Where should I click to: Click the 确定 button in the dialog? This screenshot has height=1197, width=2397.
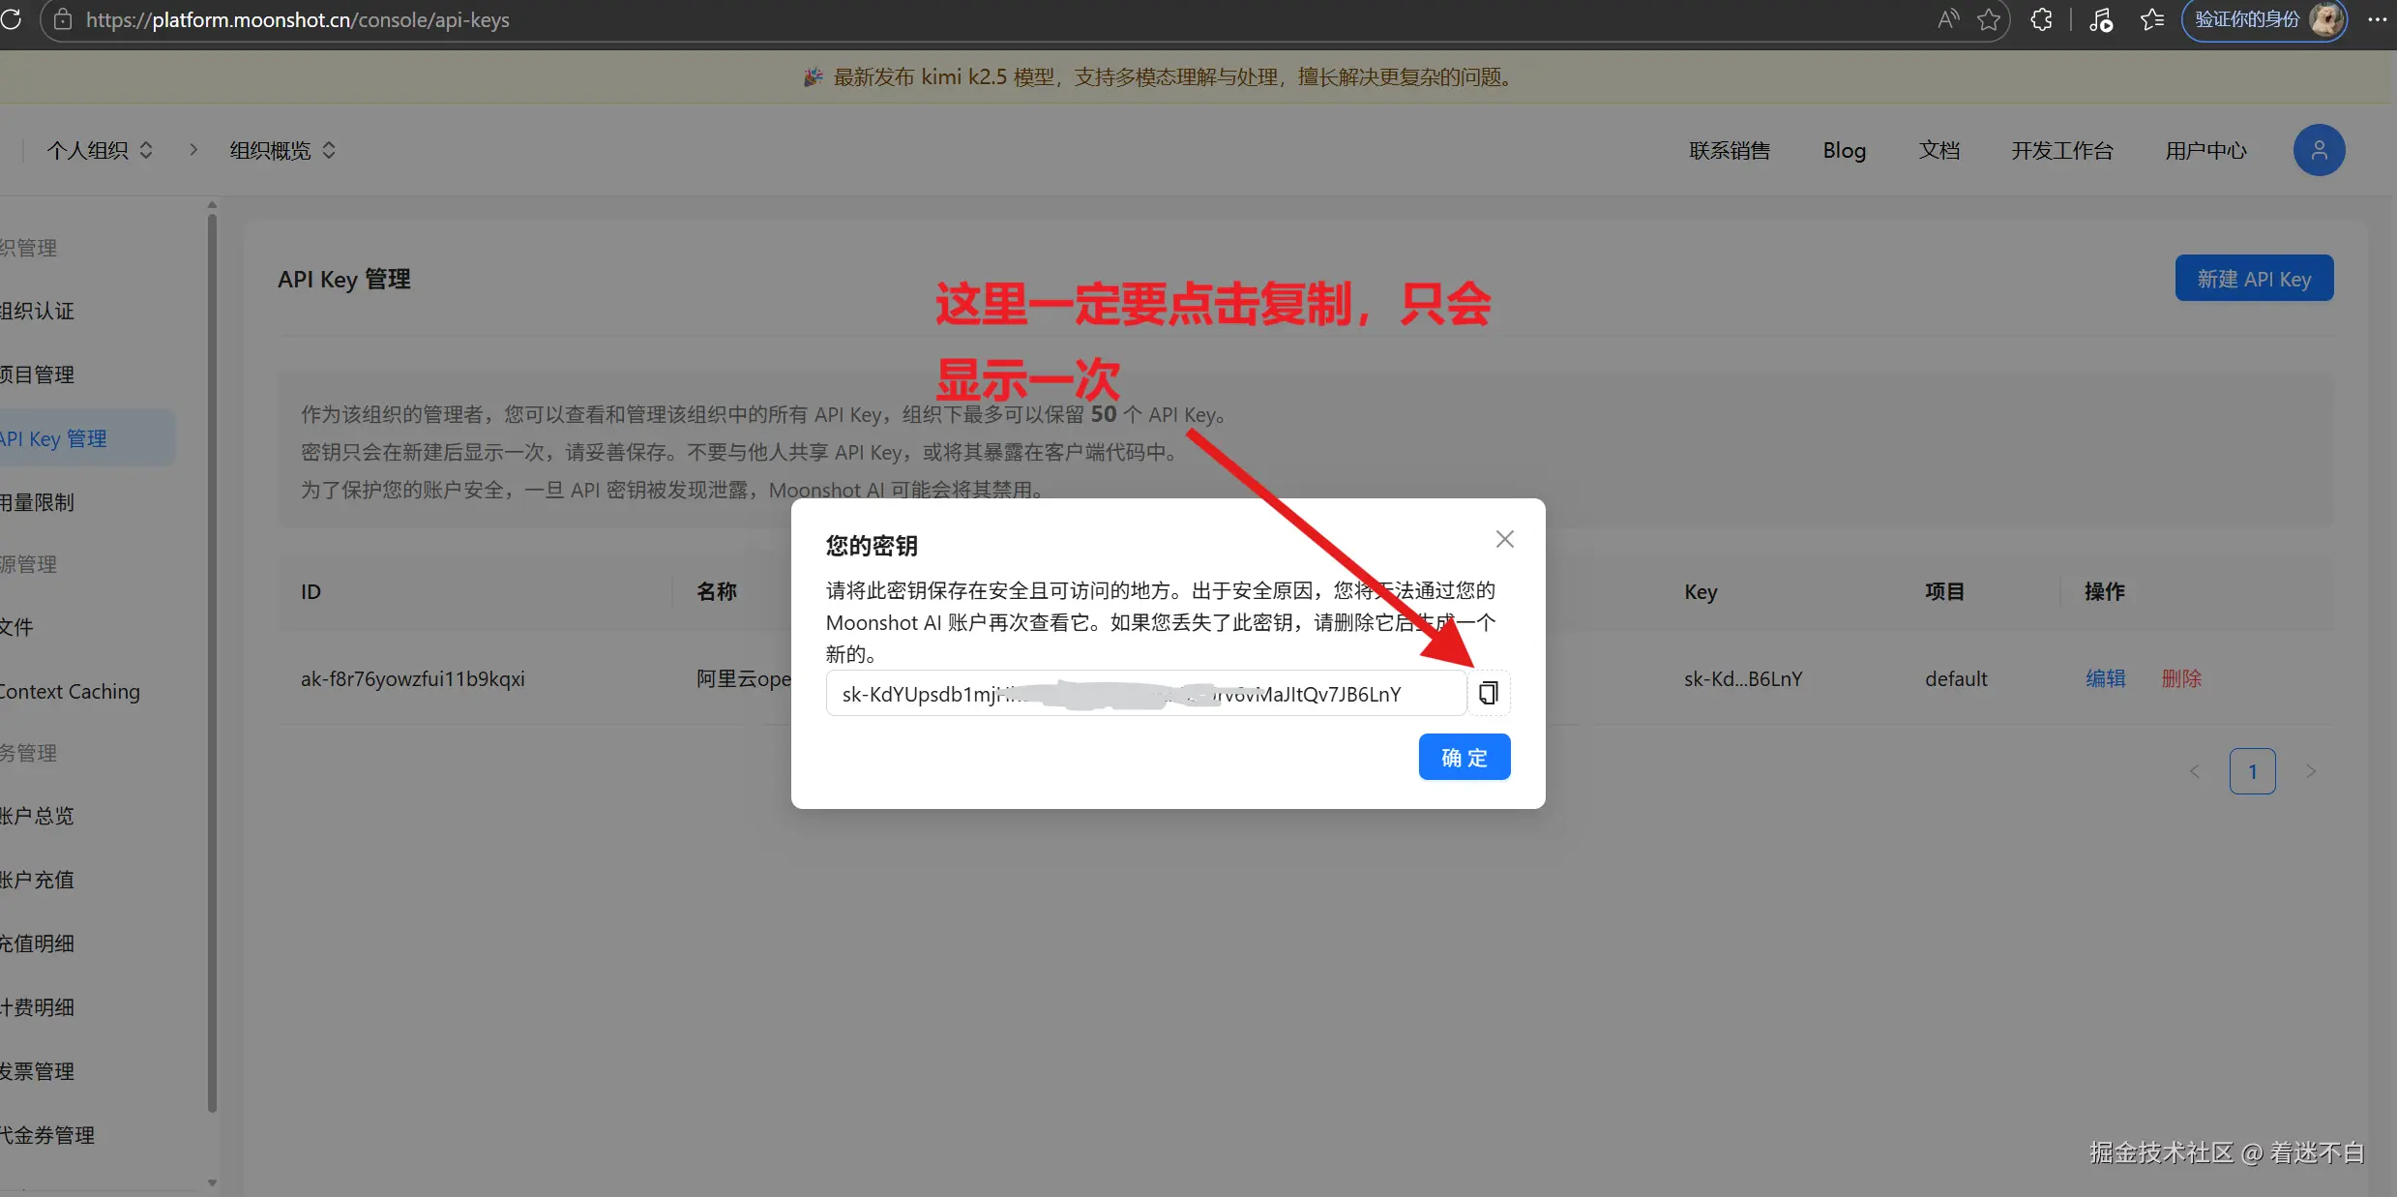coord(1464,757)
